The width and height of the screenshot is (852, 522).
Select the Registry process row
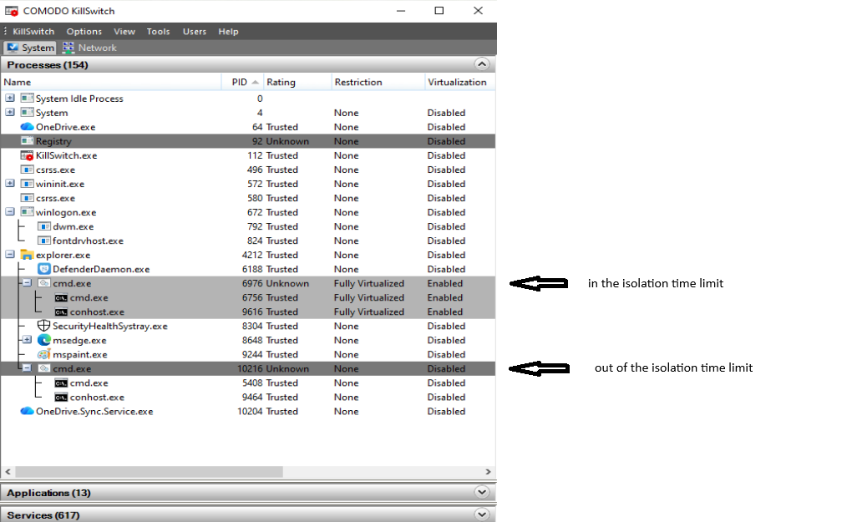(248, 141)
